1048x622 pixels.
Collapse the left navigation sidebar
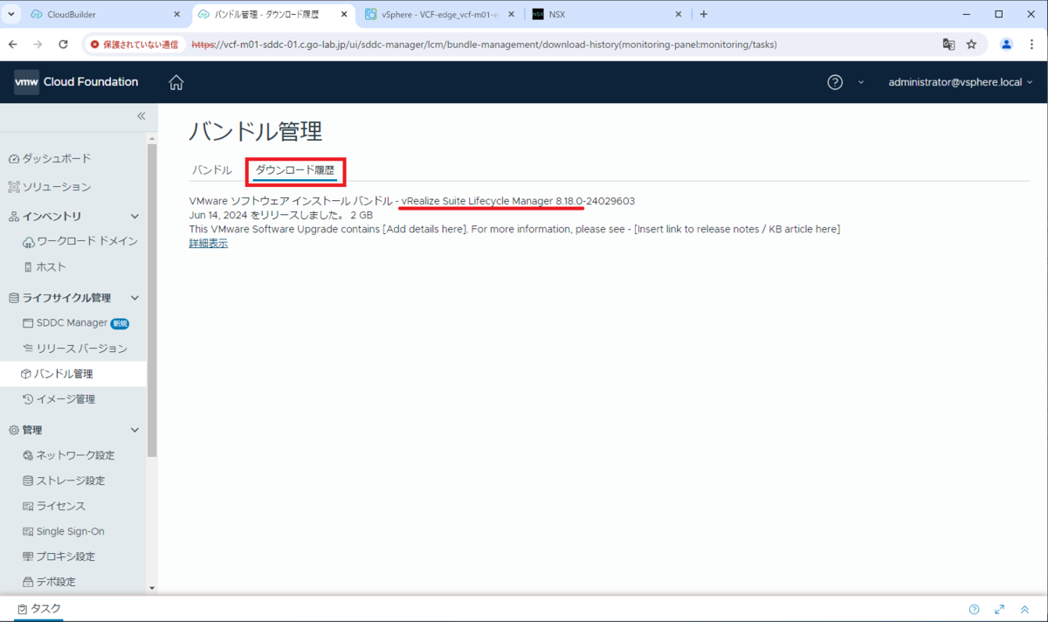[x=141, y=116]
